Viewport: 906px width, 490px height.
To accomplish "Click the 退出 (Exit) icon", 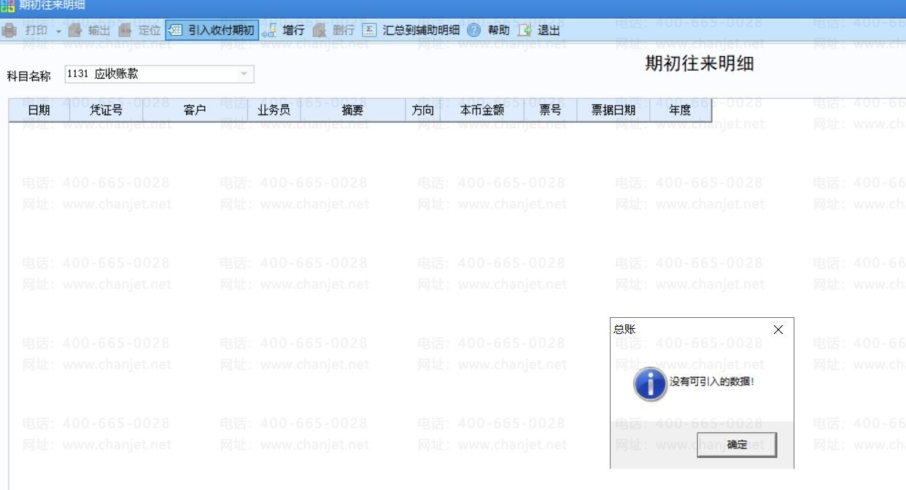I will [x=524, y=31].
